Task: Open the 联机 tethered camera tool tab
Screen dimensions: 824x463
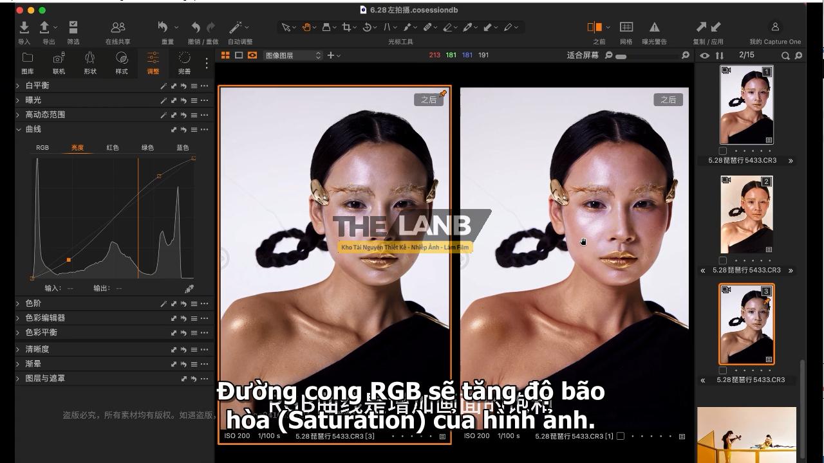Action: pyautogui.click(x=59, y=59)
